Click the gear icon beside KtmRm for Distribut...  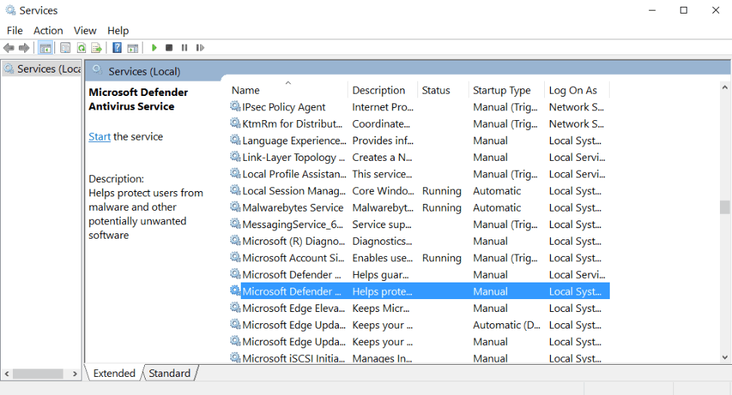tap(235, 123)
